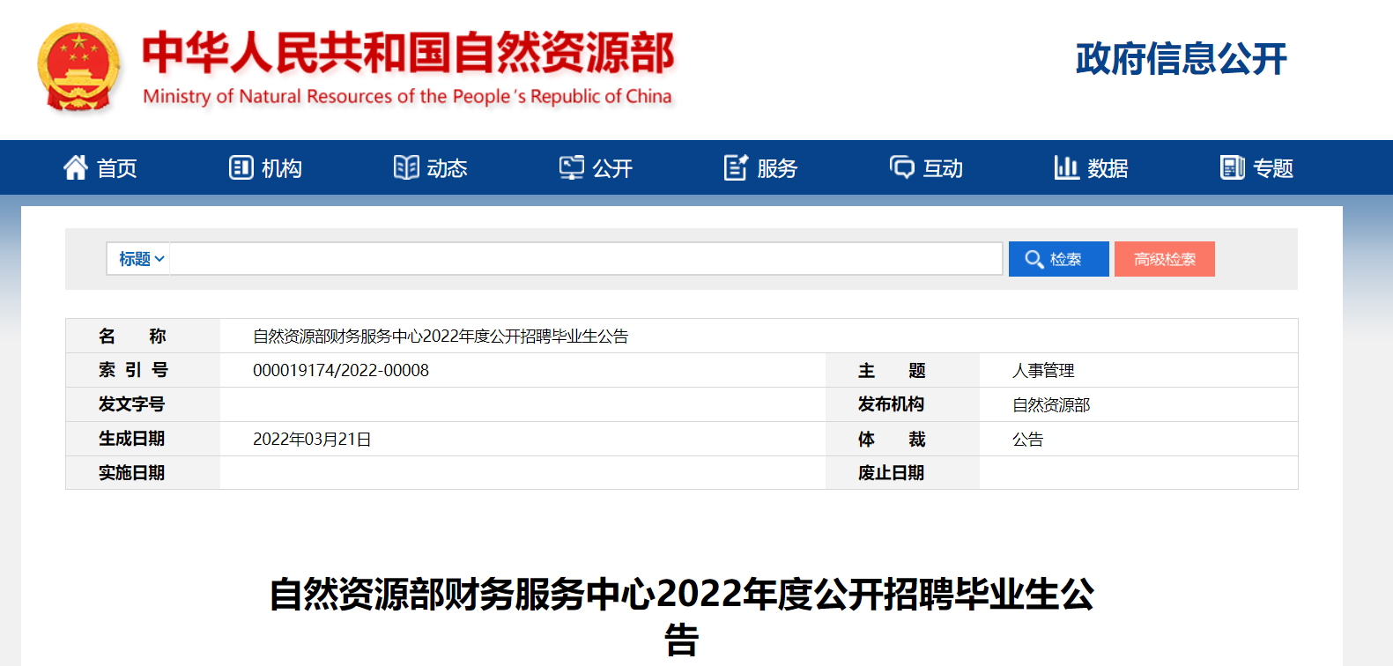Image resolution: width=1393 pixels, height=666 pixels.
Task: Click the 人事管理 subject value
Action: (x=1043, y=370)
